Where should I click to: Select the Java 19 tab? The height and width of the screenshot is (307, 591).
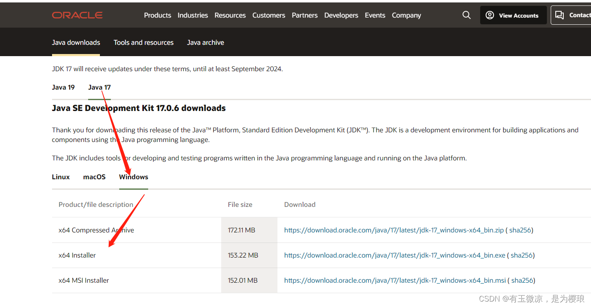(x=63, y=87)
